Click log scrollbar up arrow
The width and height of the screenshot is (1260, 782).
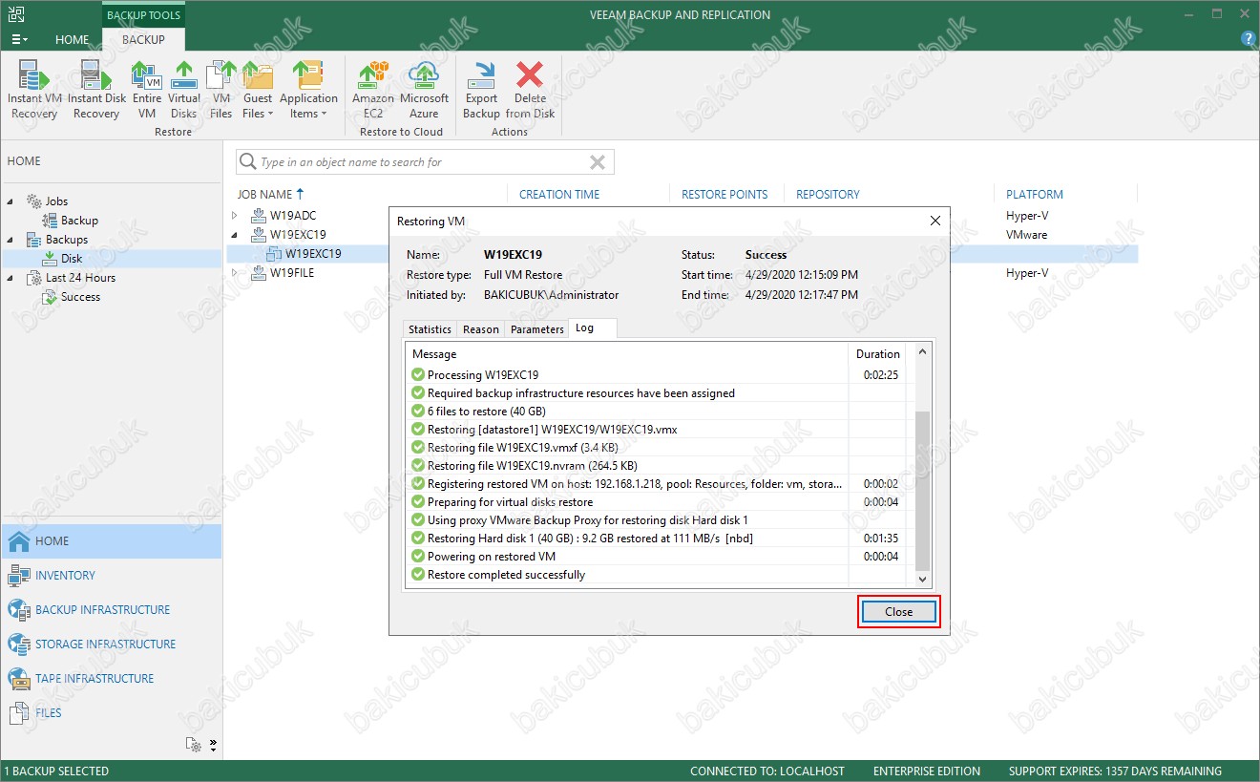921,352
